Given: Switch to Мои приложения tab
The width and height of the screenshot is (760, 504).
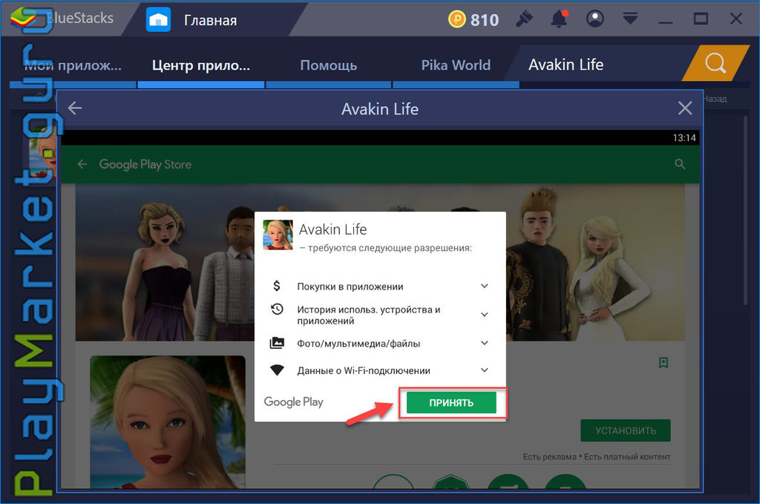Looking at the screenshot, I should [73, 65].
